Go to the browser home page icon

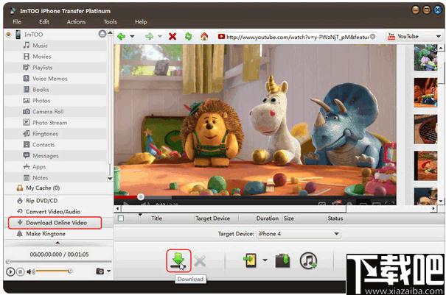pyautogui.click(x=204, y=36)
